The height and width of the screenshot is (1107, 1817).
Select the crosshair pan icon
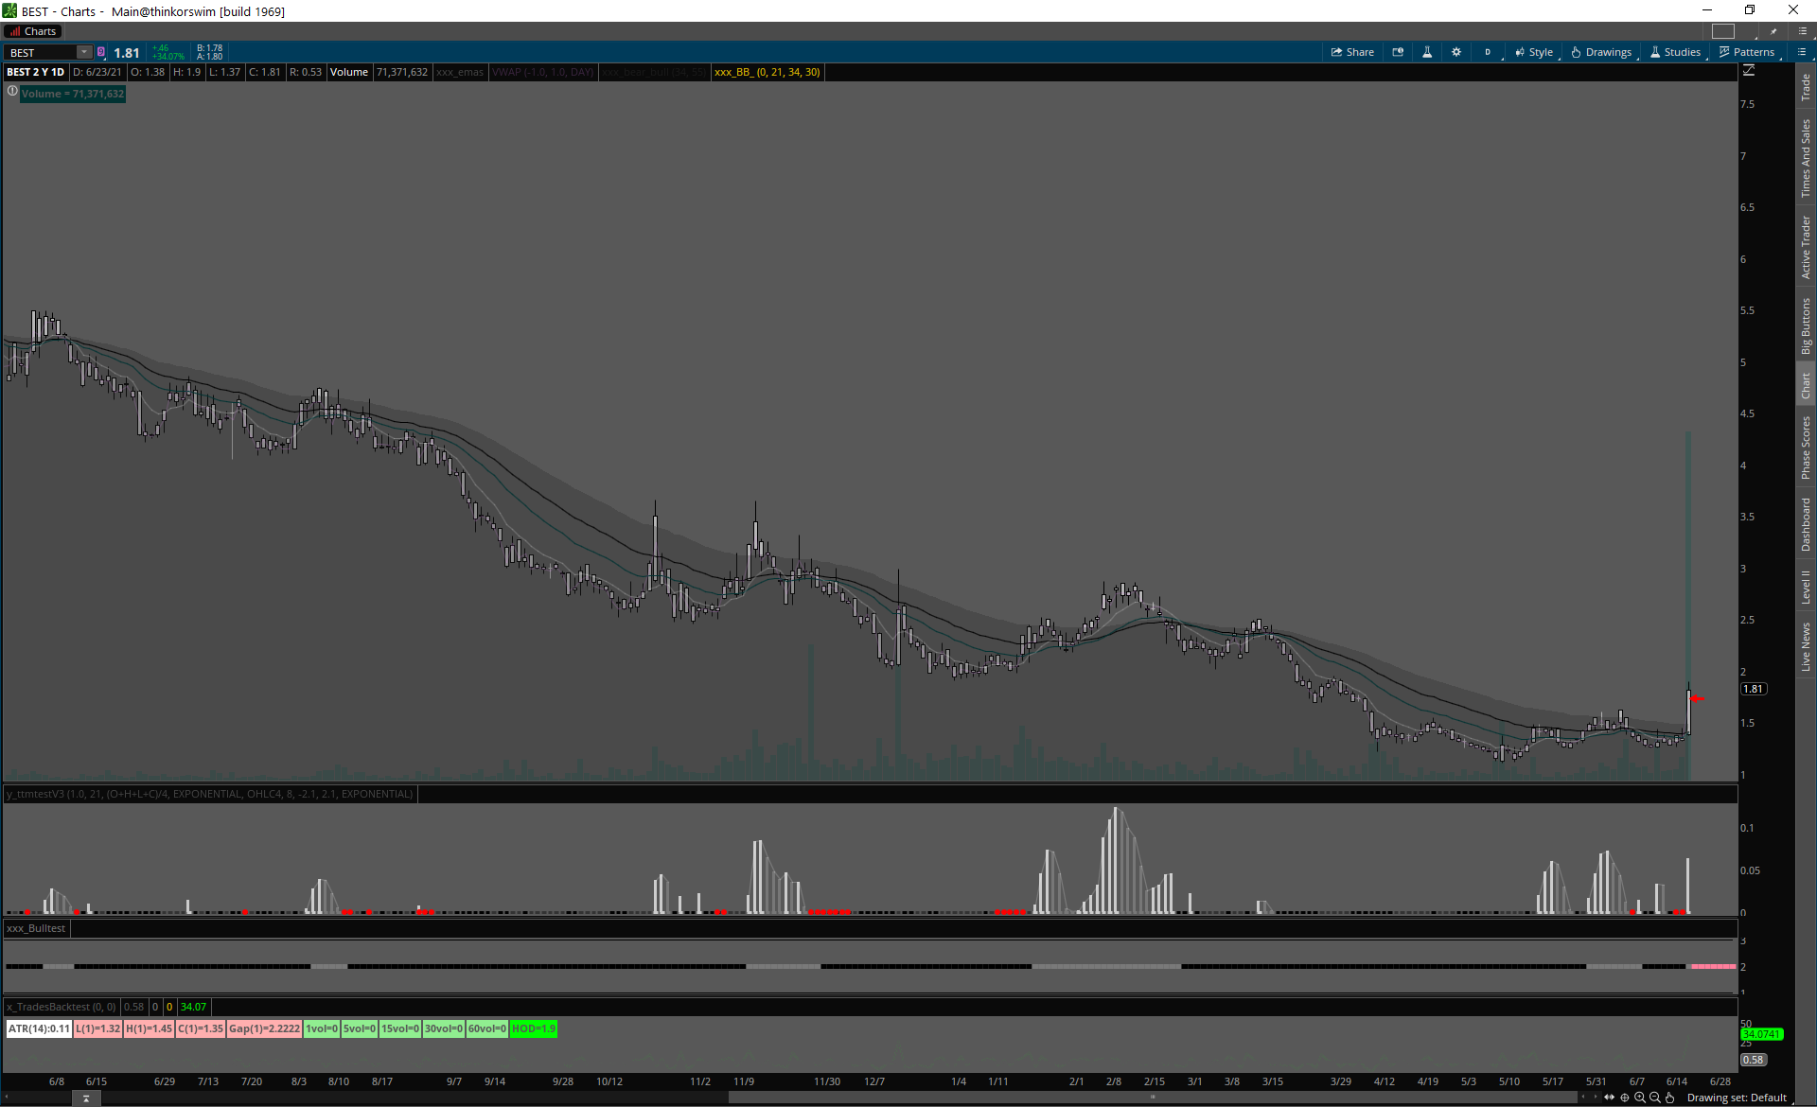[1625, 1098]
